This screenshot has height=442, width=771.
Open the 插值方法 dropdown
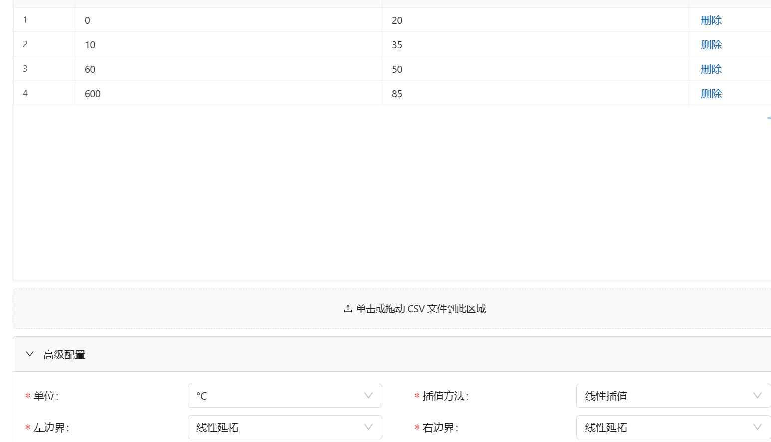[x=674, y=396]
